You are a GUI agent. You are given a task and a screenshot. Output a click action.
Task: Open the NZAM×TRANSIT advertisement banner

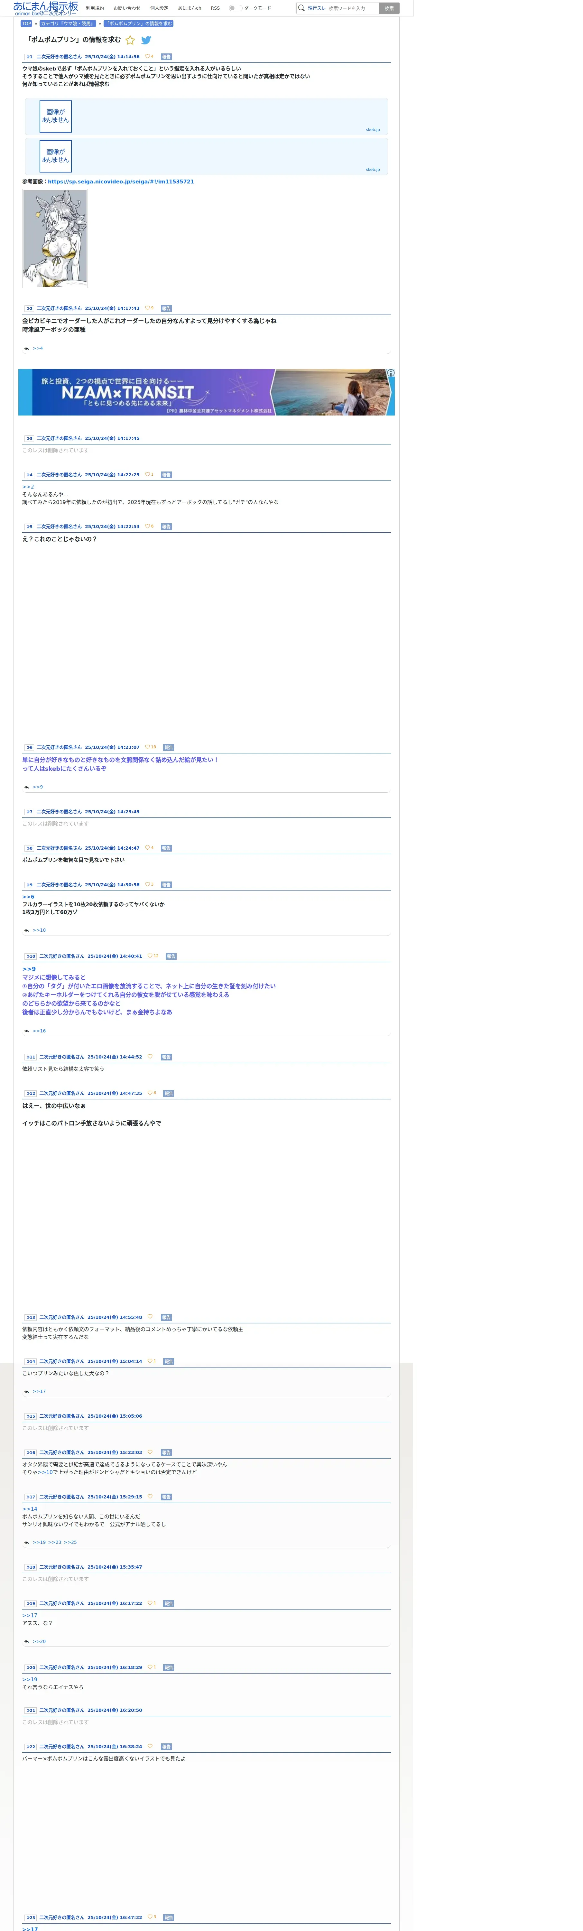click(x=206, y=392)
